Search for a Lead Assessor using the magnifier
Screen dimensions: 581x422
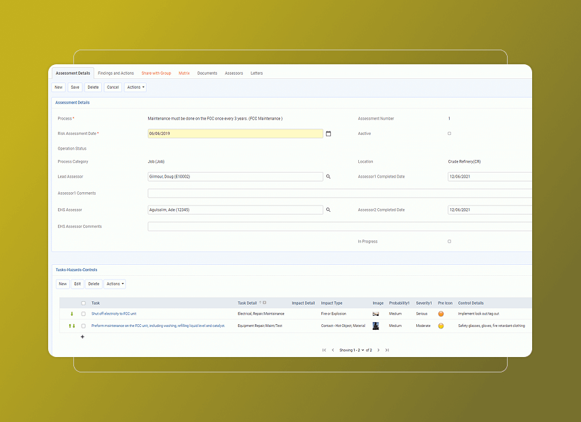coord(328,176)
